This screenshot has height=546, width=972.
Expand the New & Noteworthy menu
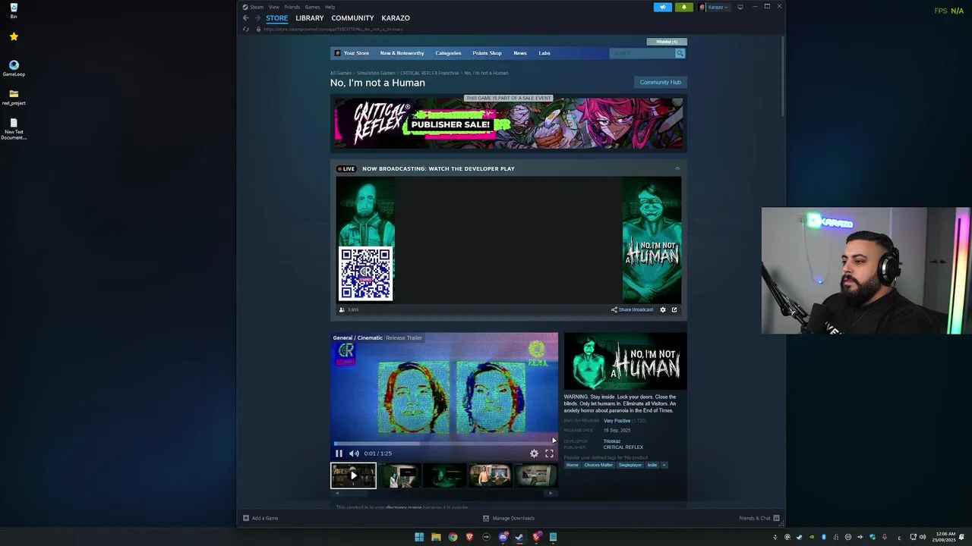pyautogui.click(x=402, y=53)
